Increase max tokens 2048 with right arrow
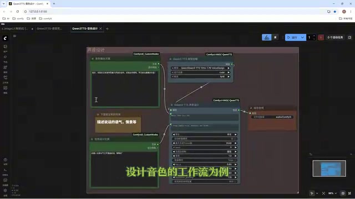 coord(235,143)
